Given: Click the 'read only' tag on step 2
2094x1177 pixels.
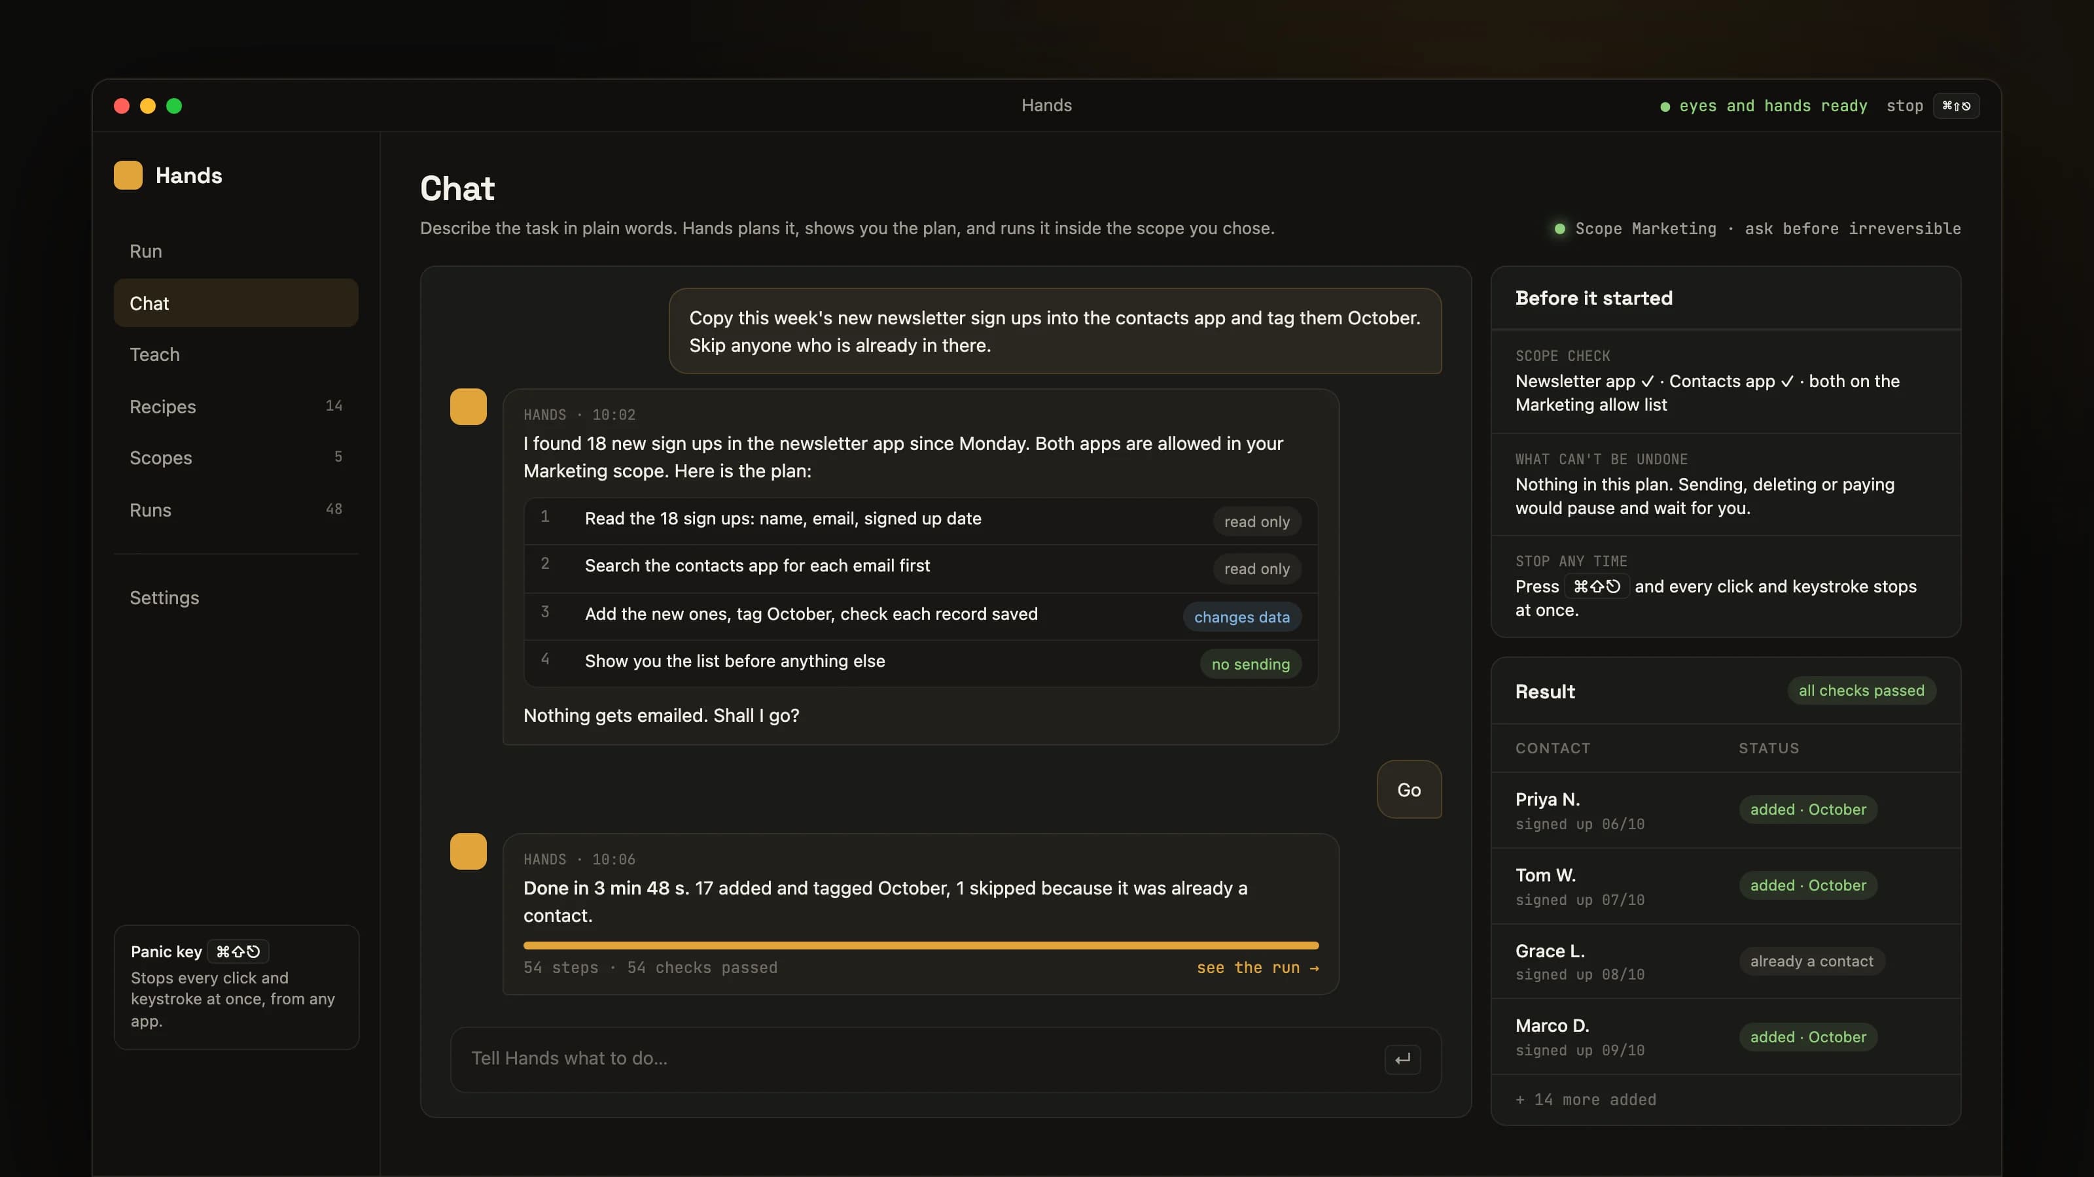Looking at the screenshot, I should point(1256,569).
